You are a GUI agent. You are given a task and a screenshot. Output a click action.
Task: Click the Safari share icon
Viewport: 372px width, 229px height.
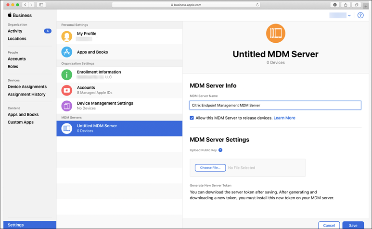pyautogui.click(x=346, y=5)
